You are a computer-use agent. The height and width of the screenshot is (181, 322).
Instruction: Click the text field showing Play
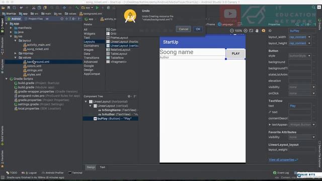tap(300, 106)
